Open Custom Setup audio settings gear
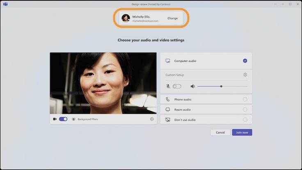Image resolution: width=302 pixels, height=170 pixels. point(245,75)
